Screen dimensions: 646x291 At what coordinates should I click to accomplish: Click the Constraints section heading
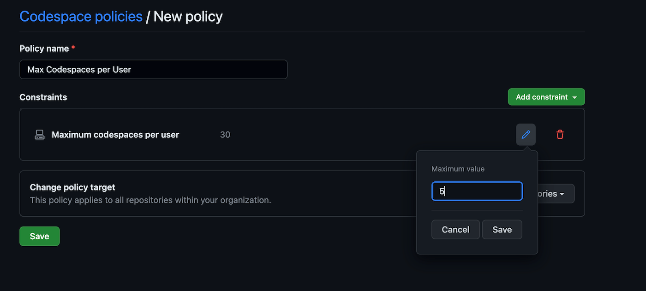pyautogui.click(x=43, y=97)
